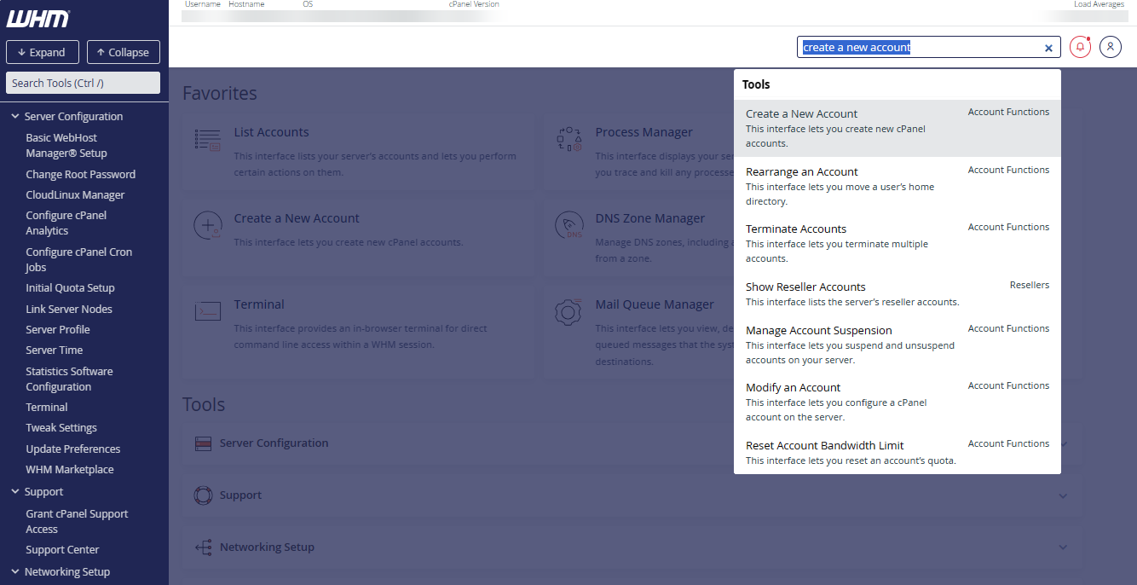The width and height of the screenshot is (1137, 585).
Task: Select Rearrange an Account search result
Action: coord(897,186)
